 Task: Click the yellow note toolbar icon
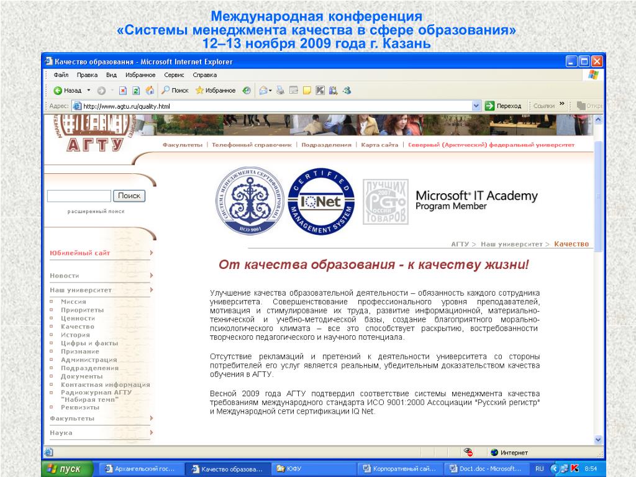point(307,91)
